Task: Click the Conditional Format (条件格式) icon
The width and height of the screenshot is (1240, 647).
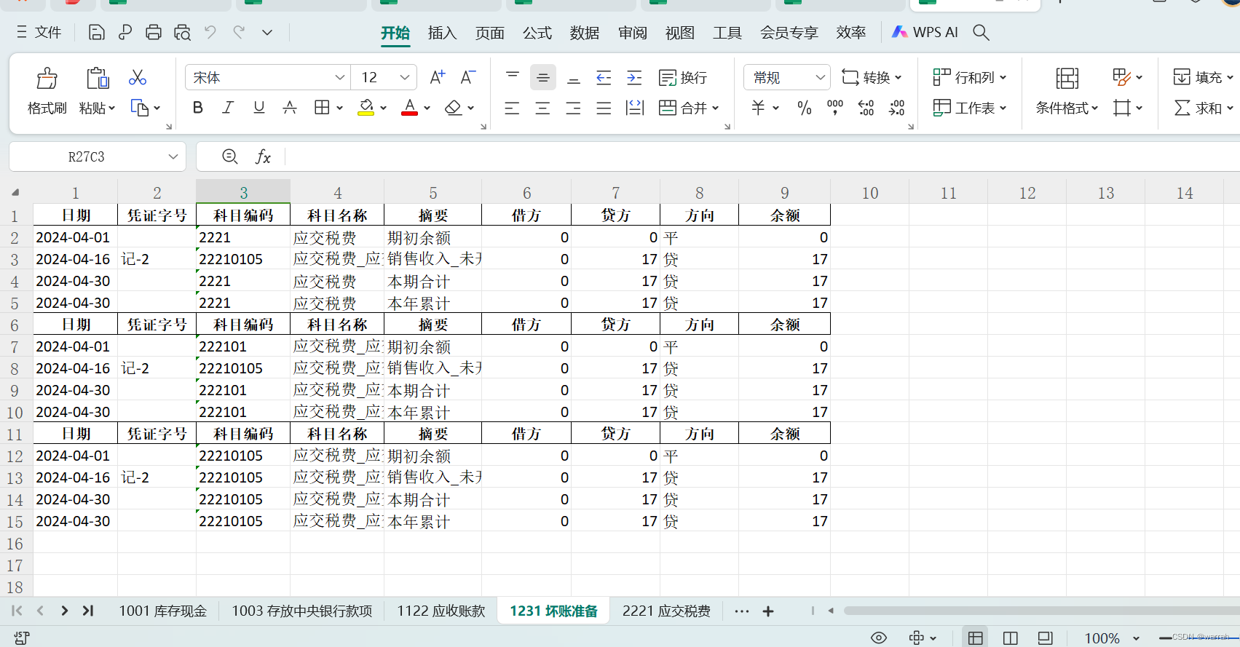Action: (x=1067, y=78)
